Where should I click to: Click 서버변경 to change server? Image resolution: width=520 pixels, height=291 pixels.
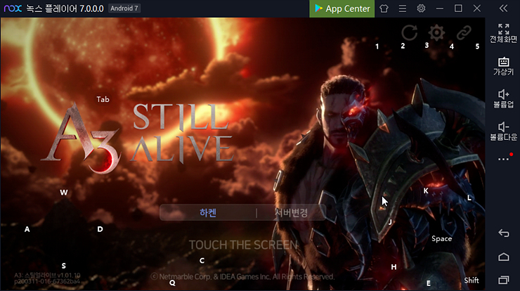[x=291, y=213]
